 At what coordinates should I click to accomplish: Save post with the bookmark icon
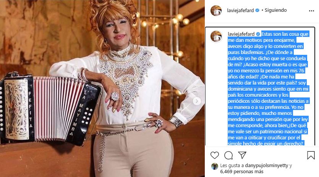311,155
